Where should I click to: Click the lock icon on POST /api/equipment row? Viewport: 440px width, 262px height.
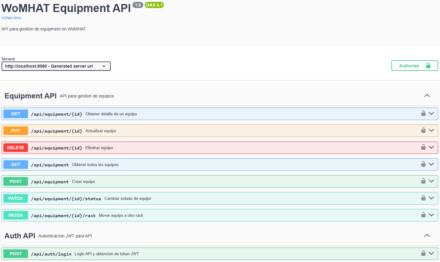(423, 181)
